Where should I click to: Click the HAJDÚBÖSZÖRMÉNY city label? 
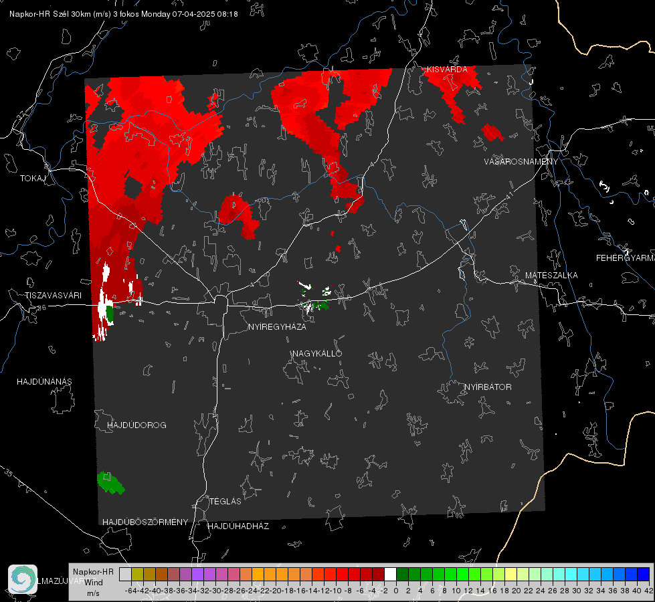[145, 522]
